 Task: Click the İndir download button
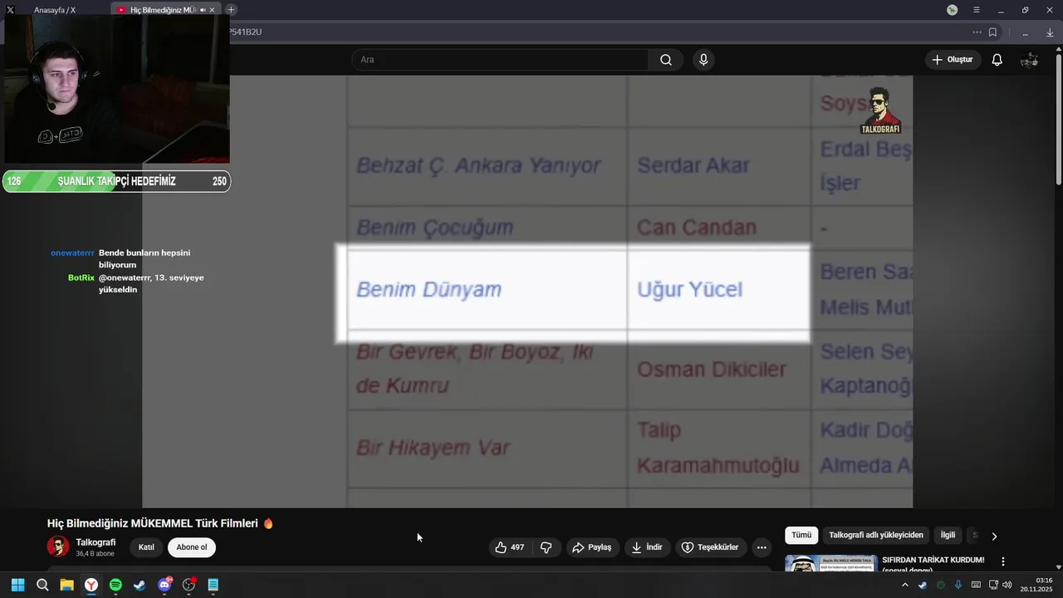647,547
